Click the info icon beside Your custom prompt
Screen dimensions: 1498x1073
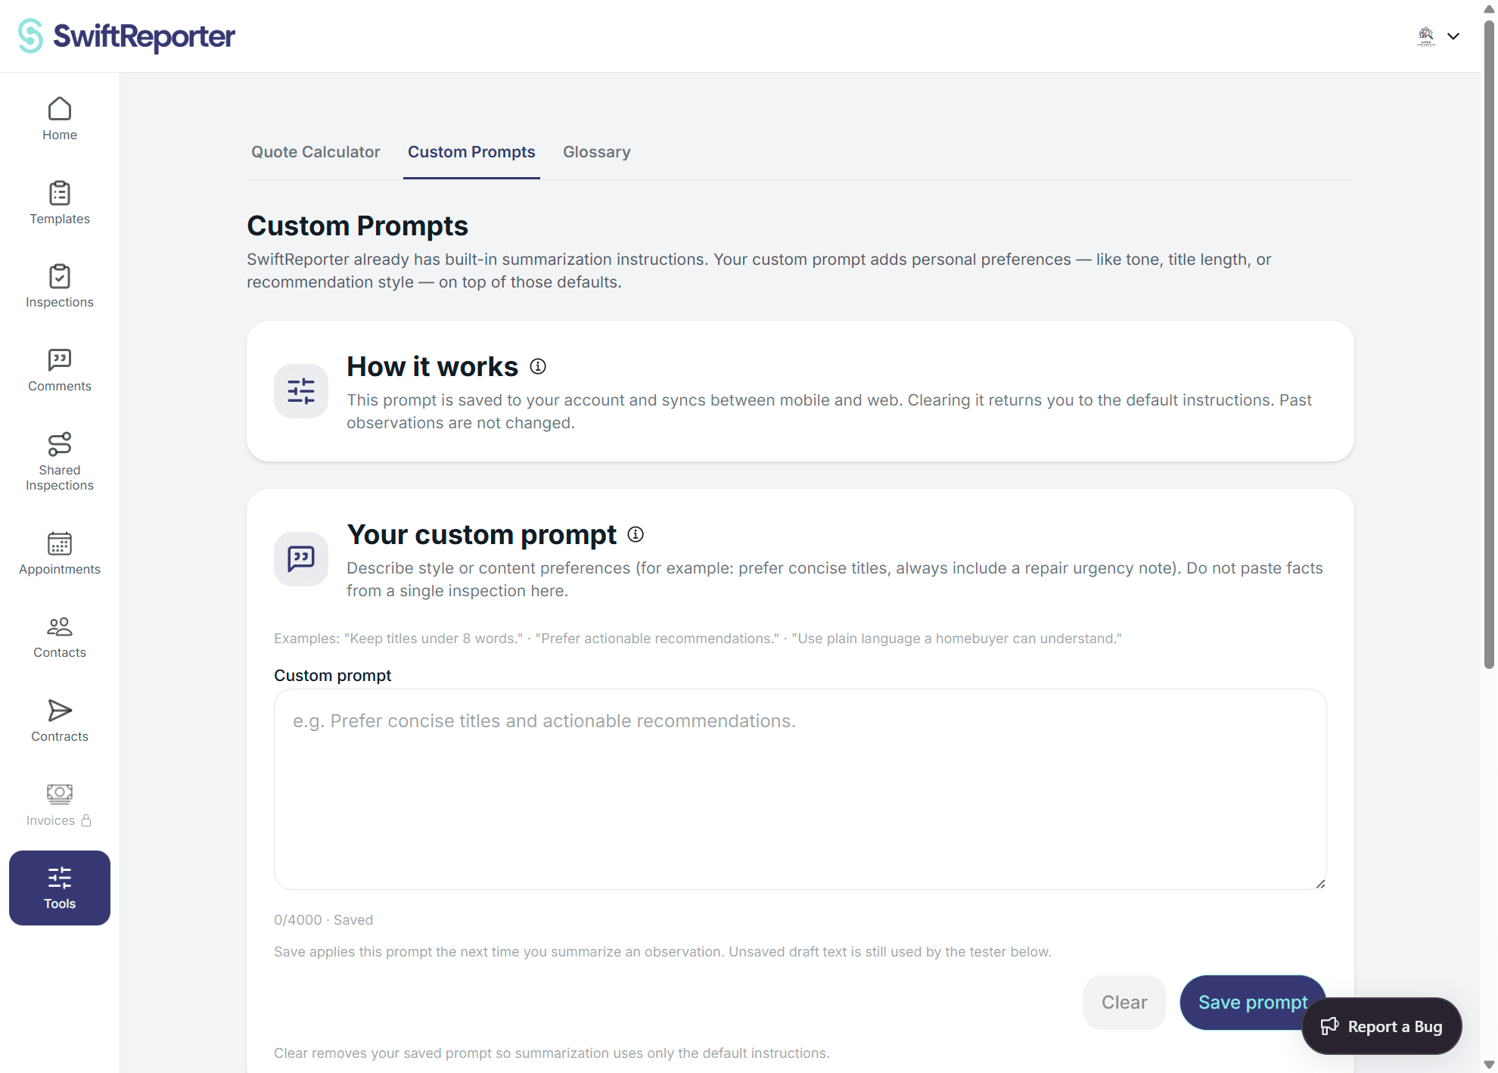[x=636, y=534]
